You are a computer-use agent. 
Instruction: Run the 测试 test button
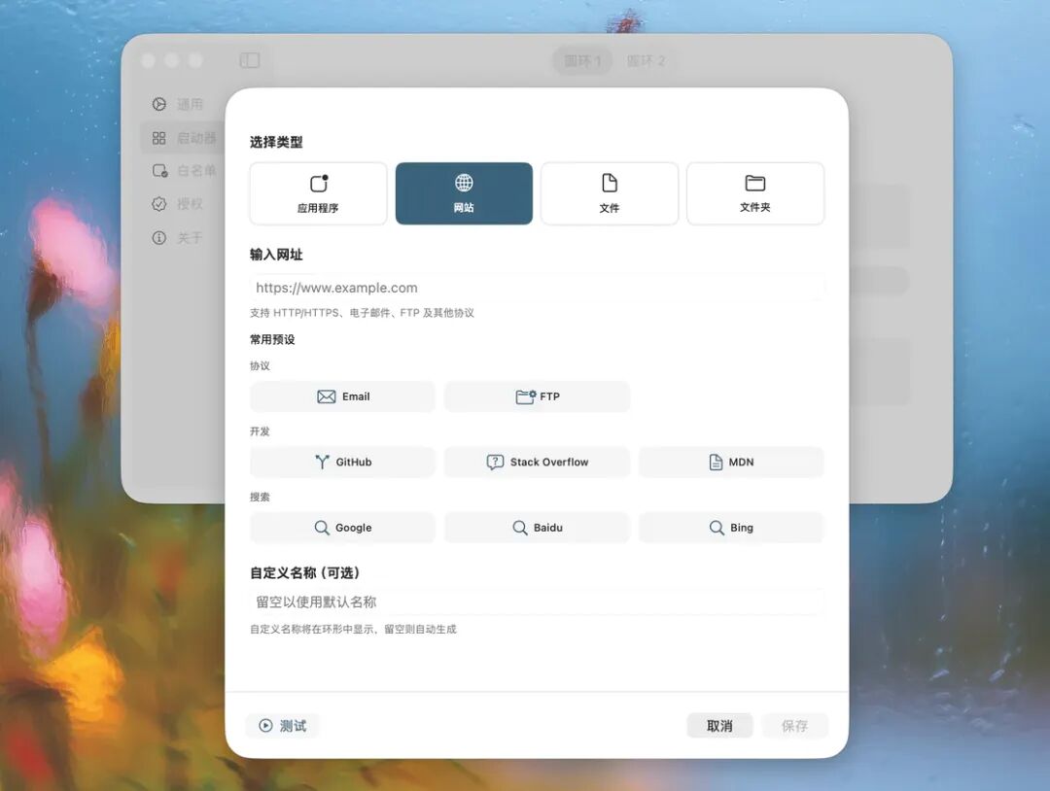283,726
